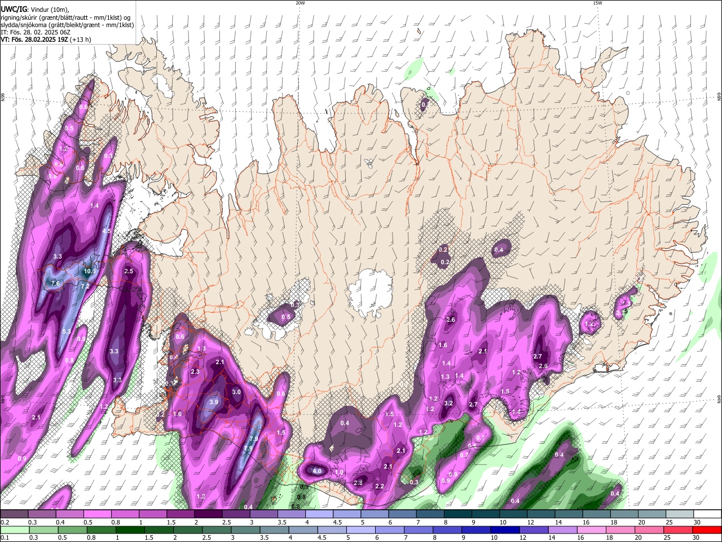Click the 'VT: Fös. 28.02.2025 19Z (+13 h)' line
Viewport: 722px width, 542px height.
click(46, 40)
